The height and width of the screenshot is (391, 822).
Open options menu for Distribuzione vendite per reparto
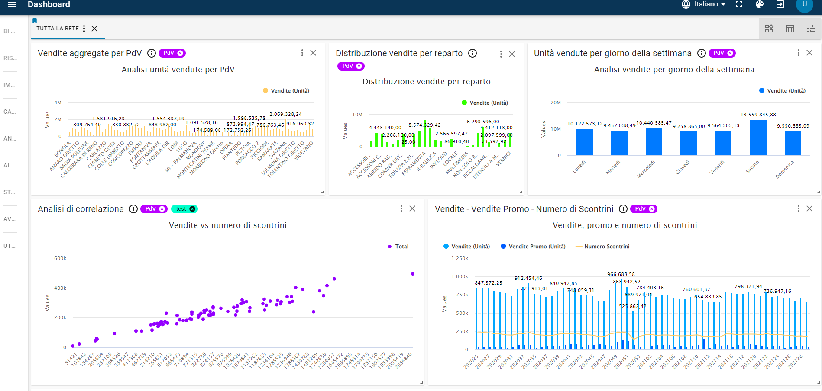click(501, 54)
